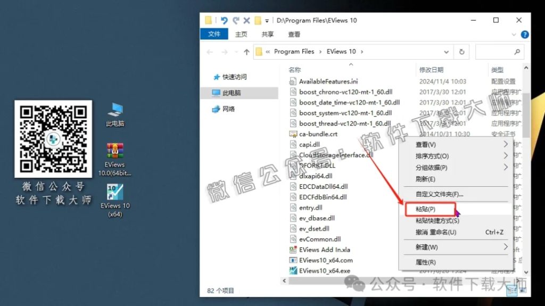Screen dimensions: 545x306
Task: Select file EDCDataDll64.dll
Action: [323, 186]
